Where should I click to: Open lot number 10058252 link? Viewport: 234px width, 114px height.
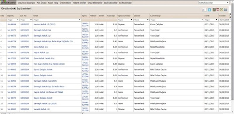pos(25,24)
